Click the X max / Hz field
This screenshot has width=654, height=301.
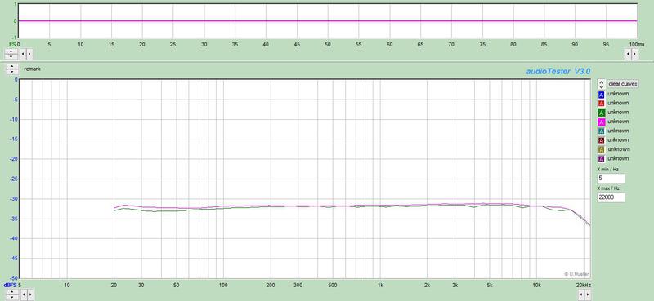pyautogui.click(x=611, y=197)
